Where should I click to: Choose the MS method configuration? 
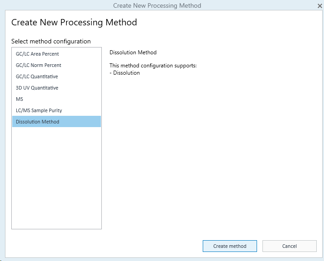19,99
